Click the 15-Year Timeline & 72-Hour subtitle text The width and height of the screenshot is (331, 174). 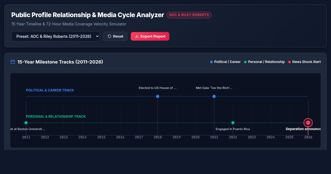coord(69,24)
